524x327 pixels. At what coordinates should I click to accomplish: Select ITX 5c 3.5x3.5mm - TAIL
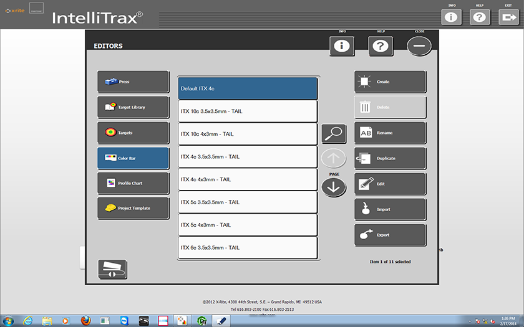pyautogui.click(x=248, y=202)
